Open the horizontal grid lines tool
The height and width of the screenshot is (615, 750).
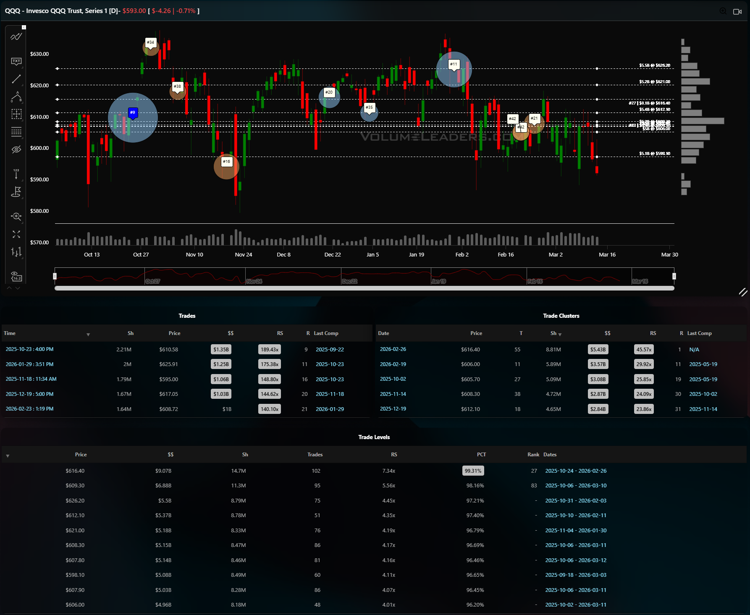pos(16,132)
